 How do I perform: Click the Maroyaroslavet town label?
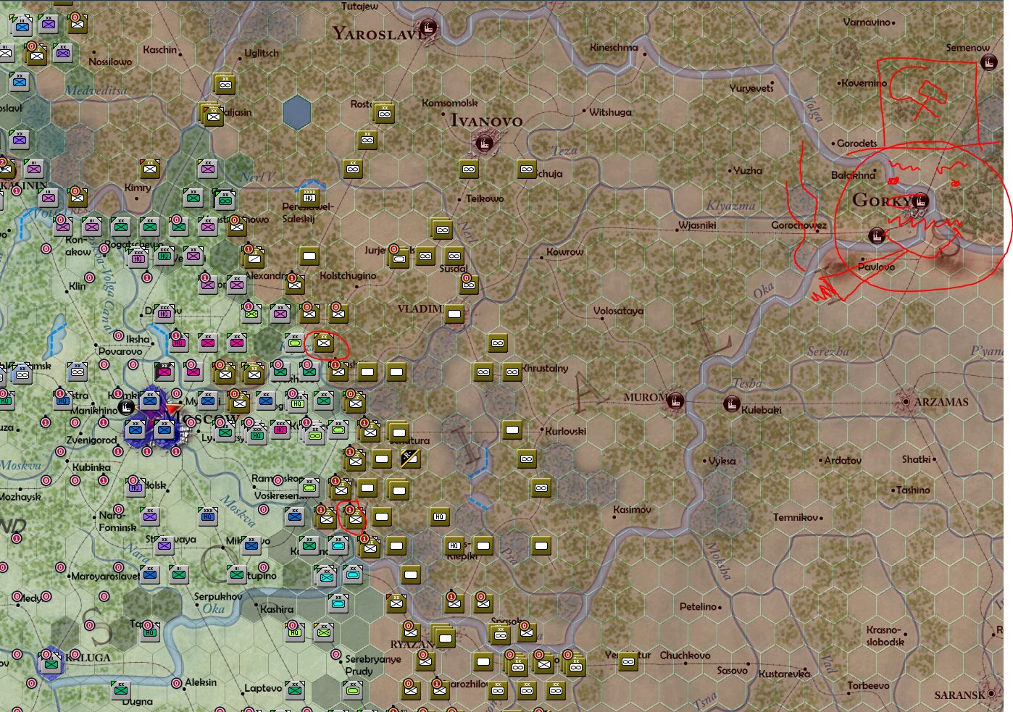tap(105, 577)
